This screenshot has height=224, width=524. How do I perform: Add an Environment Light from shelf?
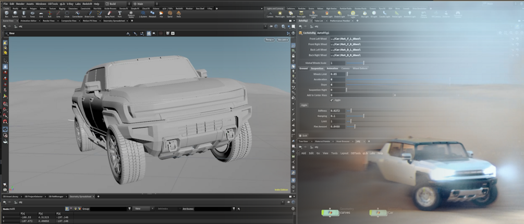tap(353, 15)
